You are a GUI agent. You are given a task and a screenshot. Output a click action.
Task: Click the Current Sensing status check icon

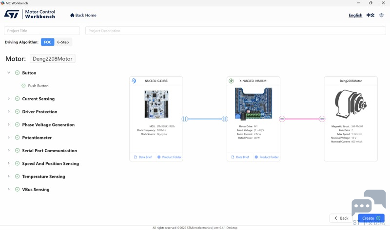(17, 99)
